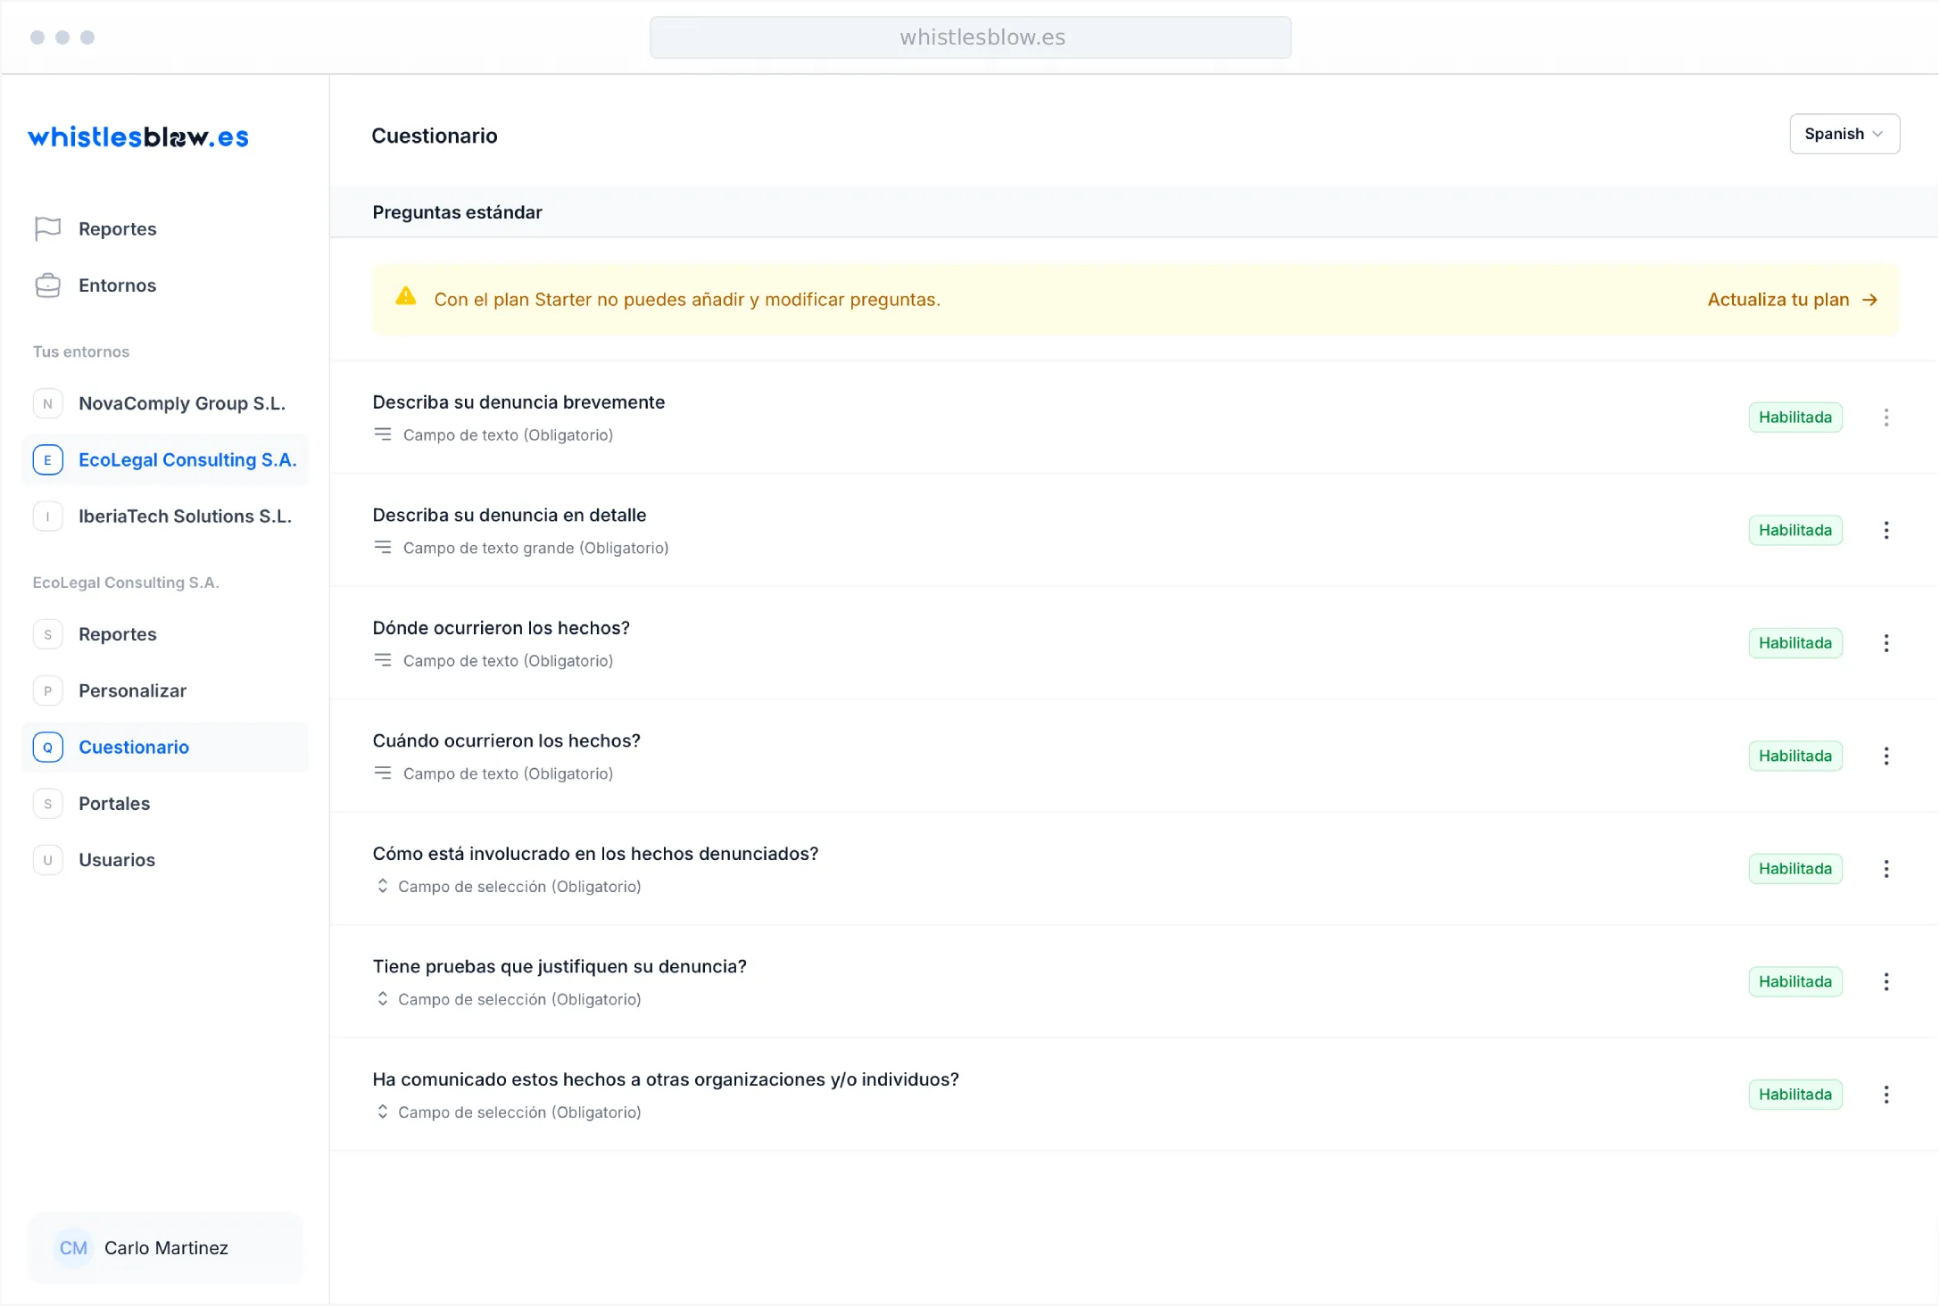
Task: Open Portales in the sidebar
Action: (x=114, y=804)
